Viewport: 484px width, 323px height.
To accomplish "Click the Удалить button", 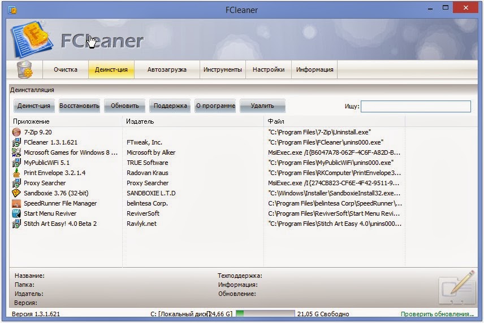I will (x=262, y=106).
